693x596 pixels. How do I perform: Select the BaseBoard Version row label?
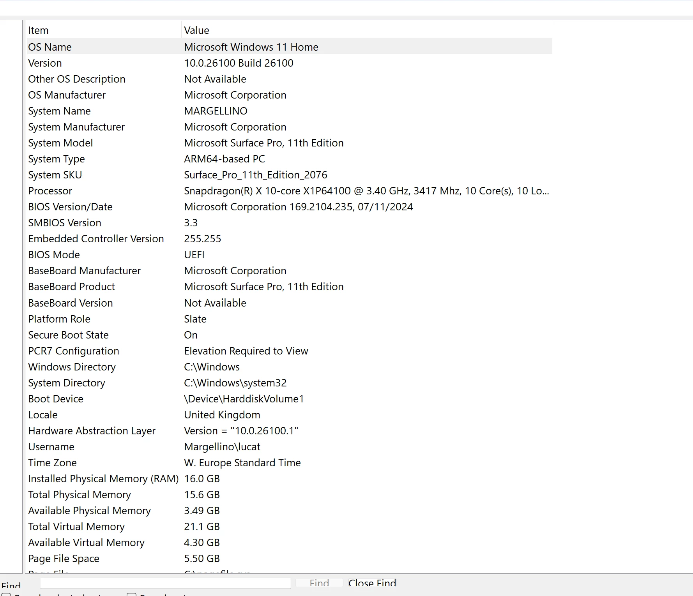pos(71,303)
